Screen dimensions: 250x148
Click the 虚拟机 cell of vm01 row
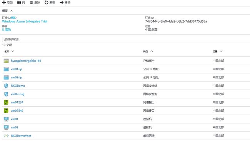click(x=147, y=119)
